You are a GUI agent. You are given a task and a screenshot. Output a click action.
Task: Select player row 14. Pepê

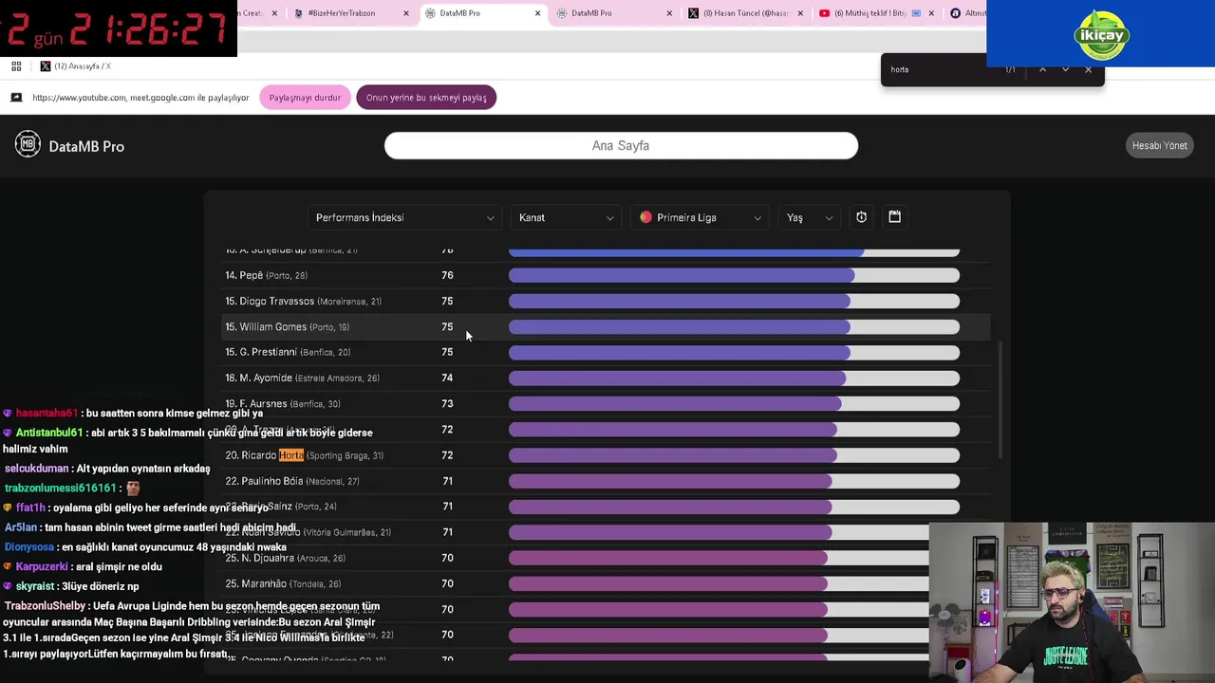click(606, 275)
